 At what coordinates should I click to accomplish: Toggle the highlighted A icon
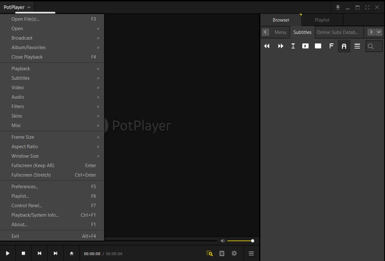point(344,46)
